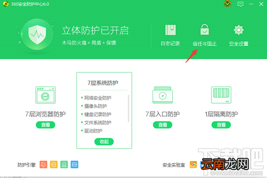Screen dimensions: 267x178
Task: Click the isolation protection barcode icon
Action: [x=221, y=95]
